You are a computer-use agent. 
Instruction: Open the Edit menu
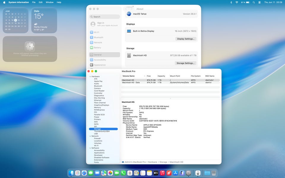tap(41, 2)
